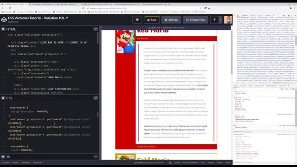
Task: Open the pen Settings
Action: click(x=171, y=19)
